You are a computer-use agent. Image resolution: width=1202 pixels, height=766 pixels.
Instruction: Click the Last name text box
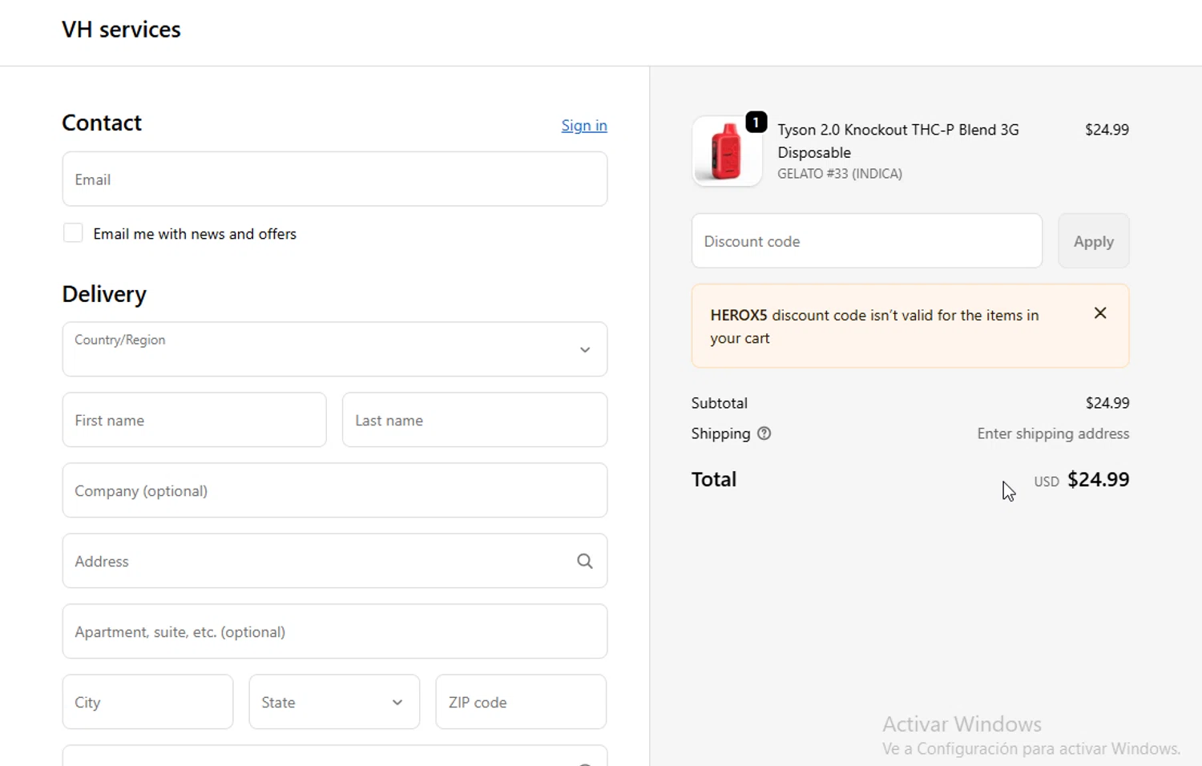tap(474, 420)
